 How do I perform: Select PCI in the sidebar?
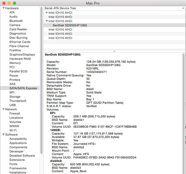[x=12, y=67]
